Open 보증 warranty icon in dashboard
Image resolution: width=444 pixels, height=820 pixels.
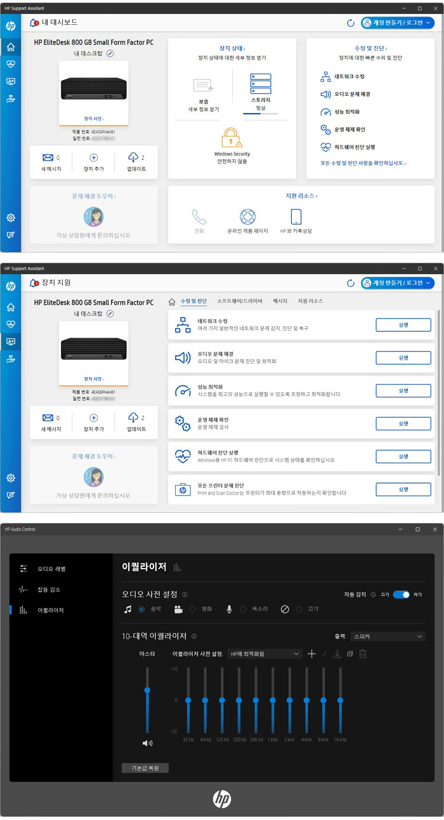[x=203, y=86]
